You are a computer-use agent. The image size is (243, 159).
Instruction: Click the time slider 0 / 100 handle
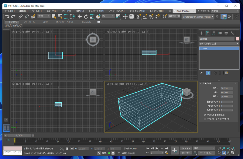(x=19, y=135)
